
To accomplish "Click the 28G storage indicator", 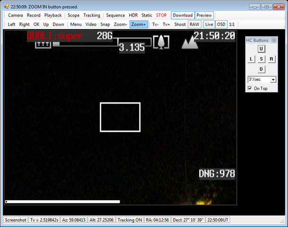I will click(105, 36).
